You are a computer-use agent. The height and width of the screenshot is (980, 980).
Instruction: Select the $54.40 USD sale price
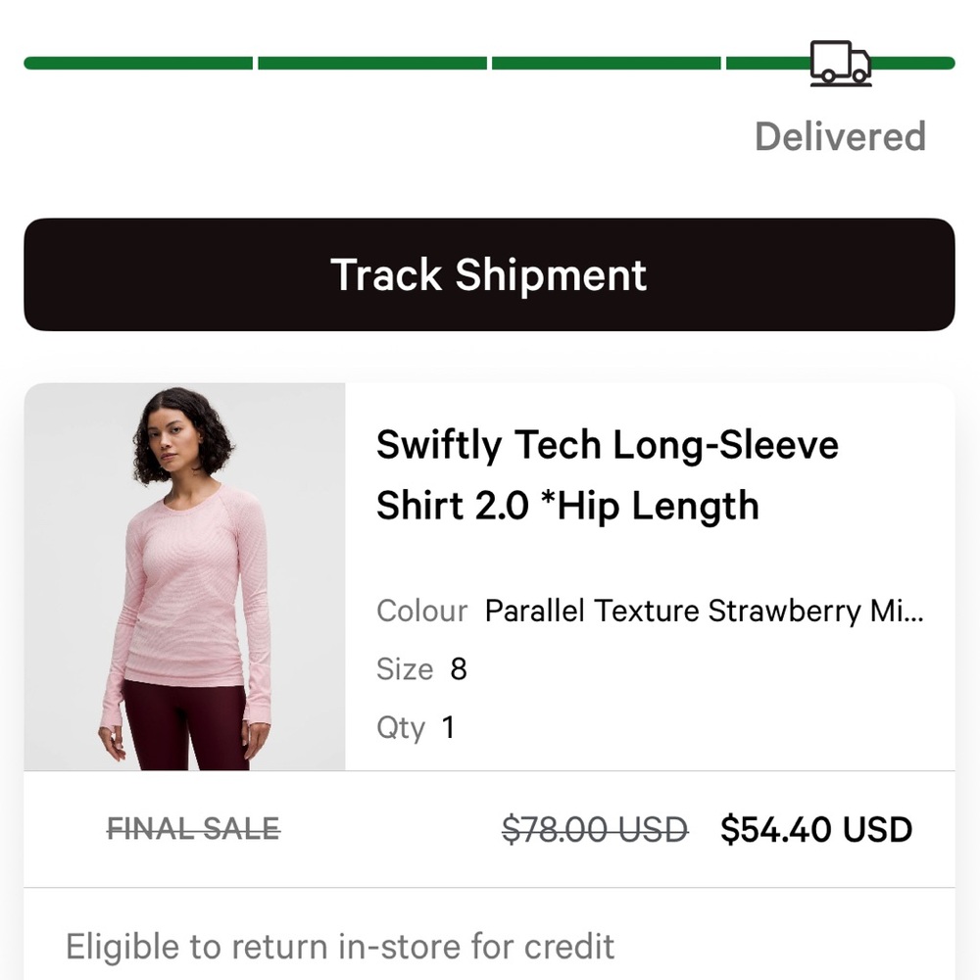click(x=815, y=829)
